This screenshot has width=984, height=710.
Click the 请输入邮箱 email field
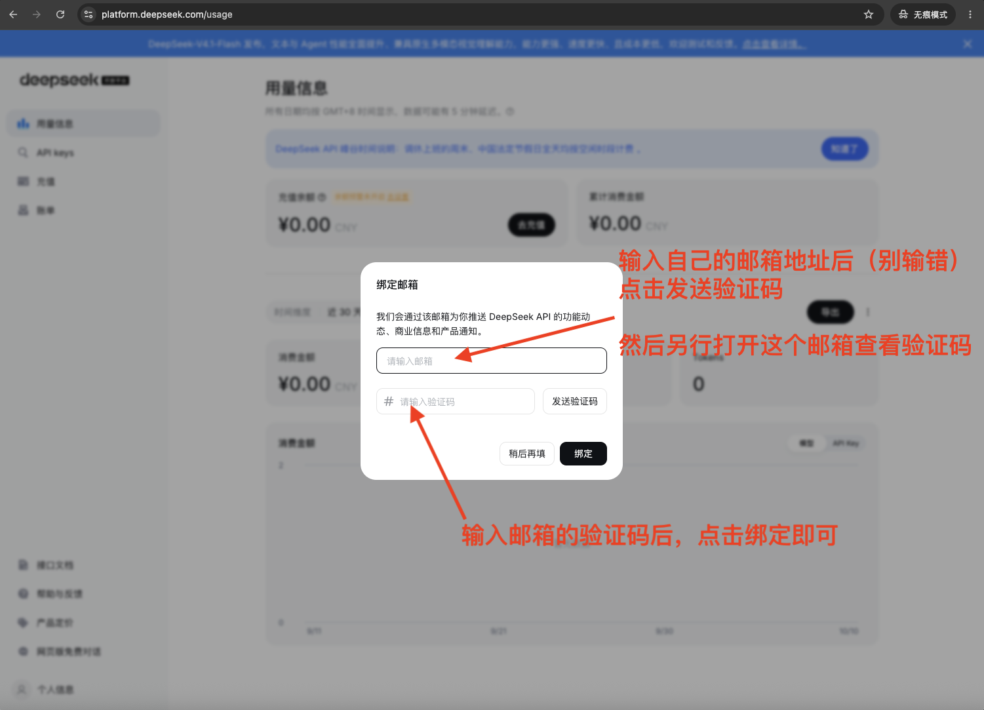coord(492,361)
